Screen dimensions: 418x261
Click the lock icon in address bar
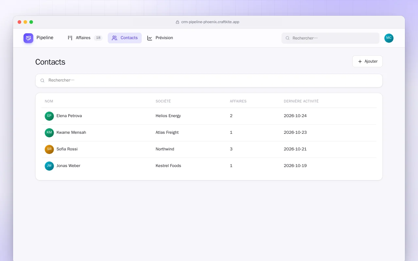coord(178,22)
